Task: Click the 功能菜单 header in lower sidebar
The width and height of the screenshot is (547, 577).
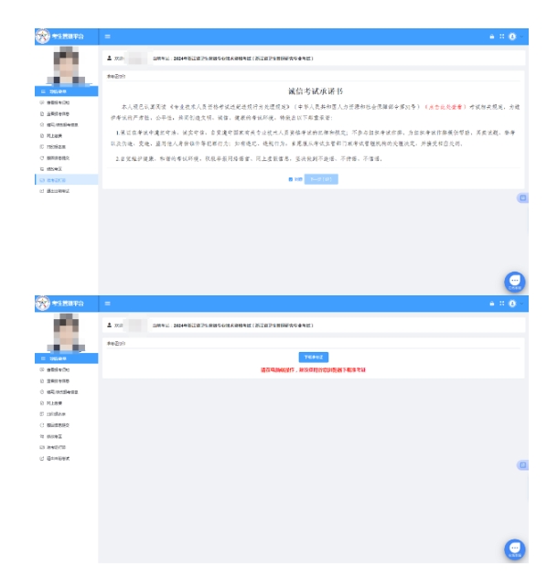Action: click(x=66, y=358)
